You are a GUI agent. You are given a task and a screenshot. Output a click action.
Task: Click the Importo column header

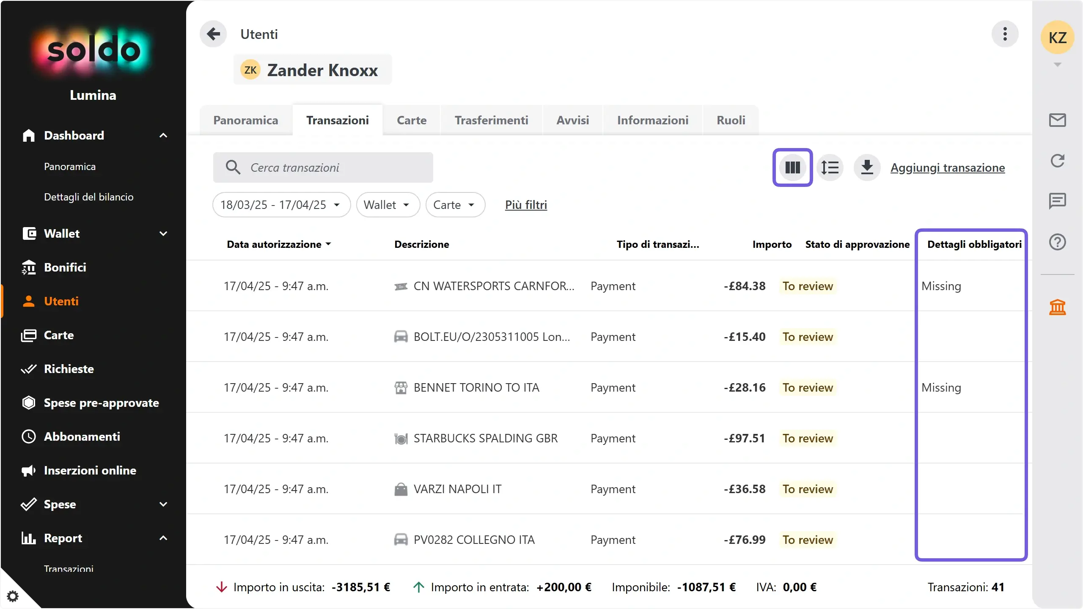point(772,244)
